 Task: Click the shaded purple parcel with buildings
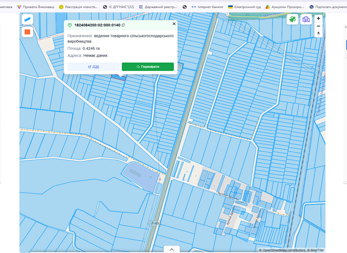pos(141,176)
